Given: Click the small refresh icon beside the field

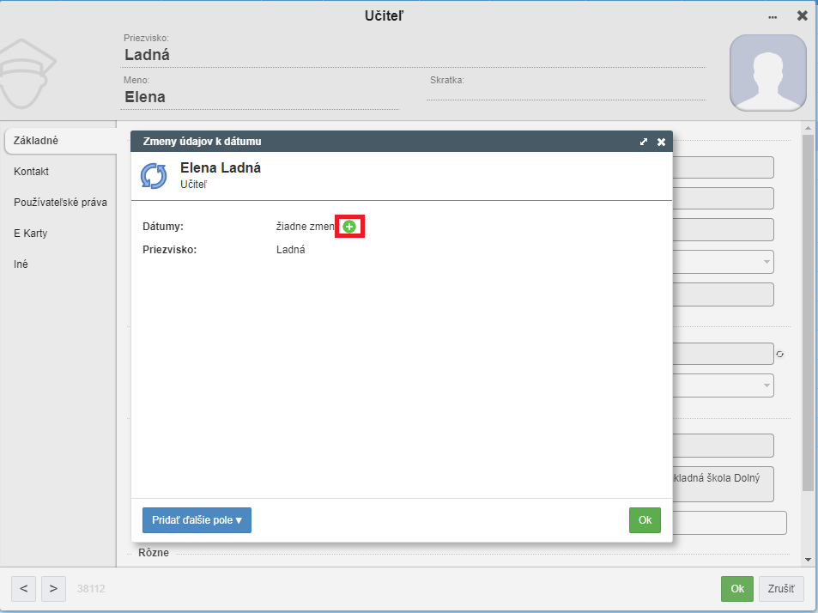Looking at the screenshot, I should [x=780, y=355].
